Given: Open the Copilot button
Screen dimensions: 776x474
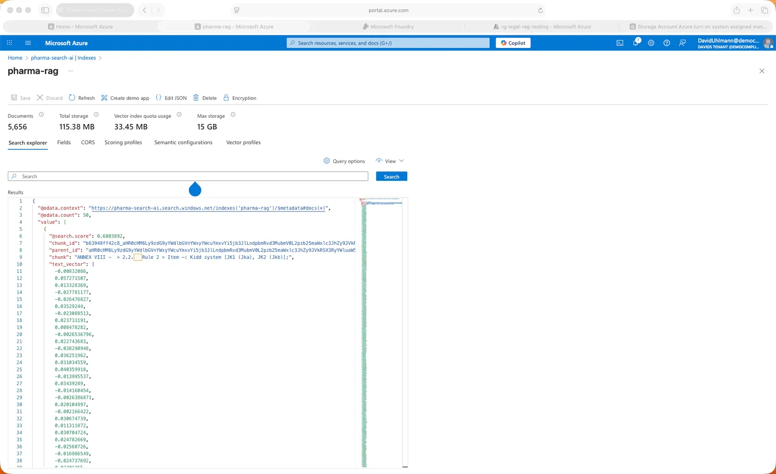Looking at the screenshot, I should click(513, 43).
